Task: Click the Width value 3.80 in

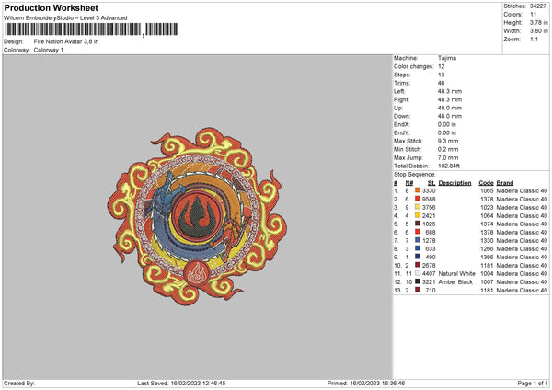Action: click(x=538, y=31)
